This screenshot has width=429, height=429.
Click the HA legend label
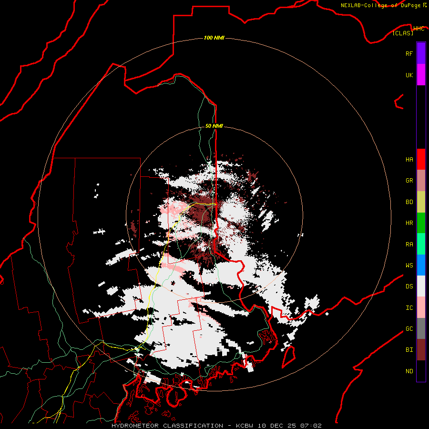point(409,160)
